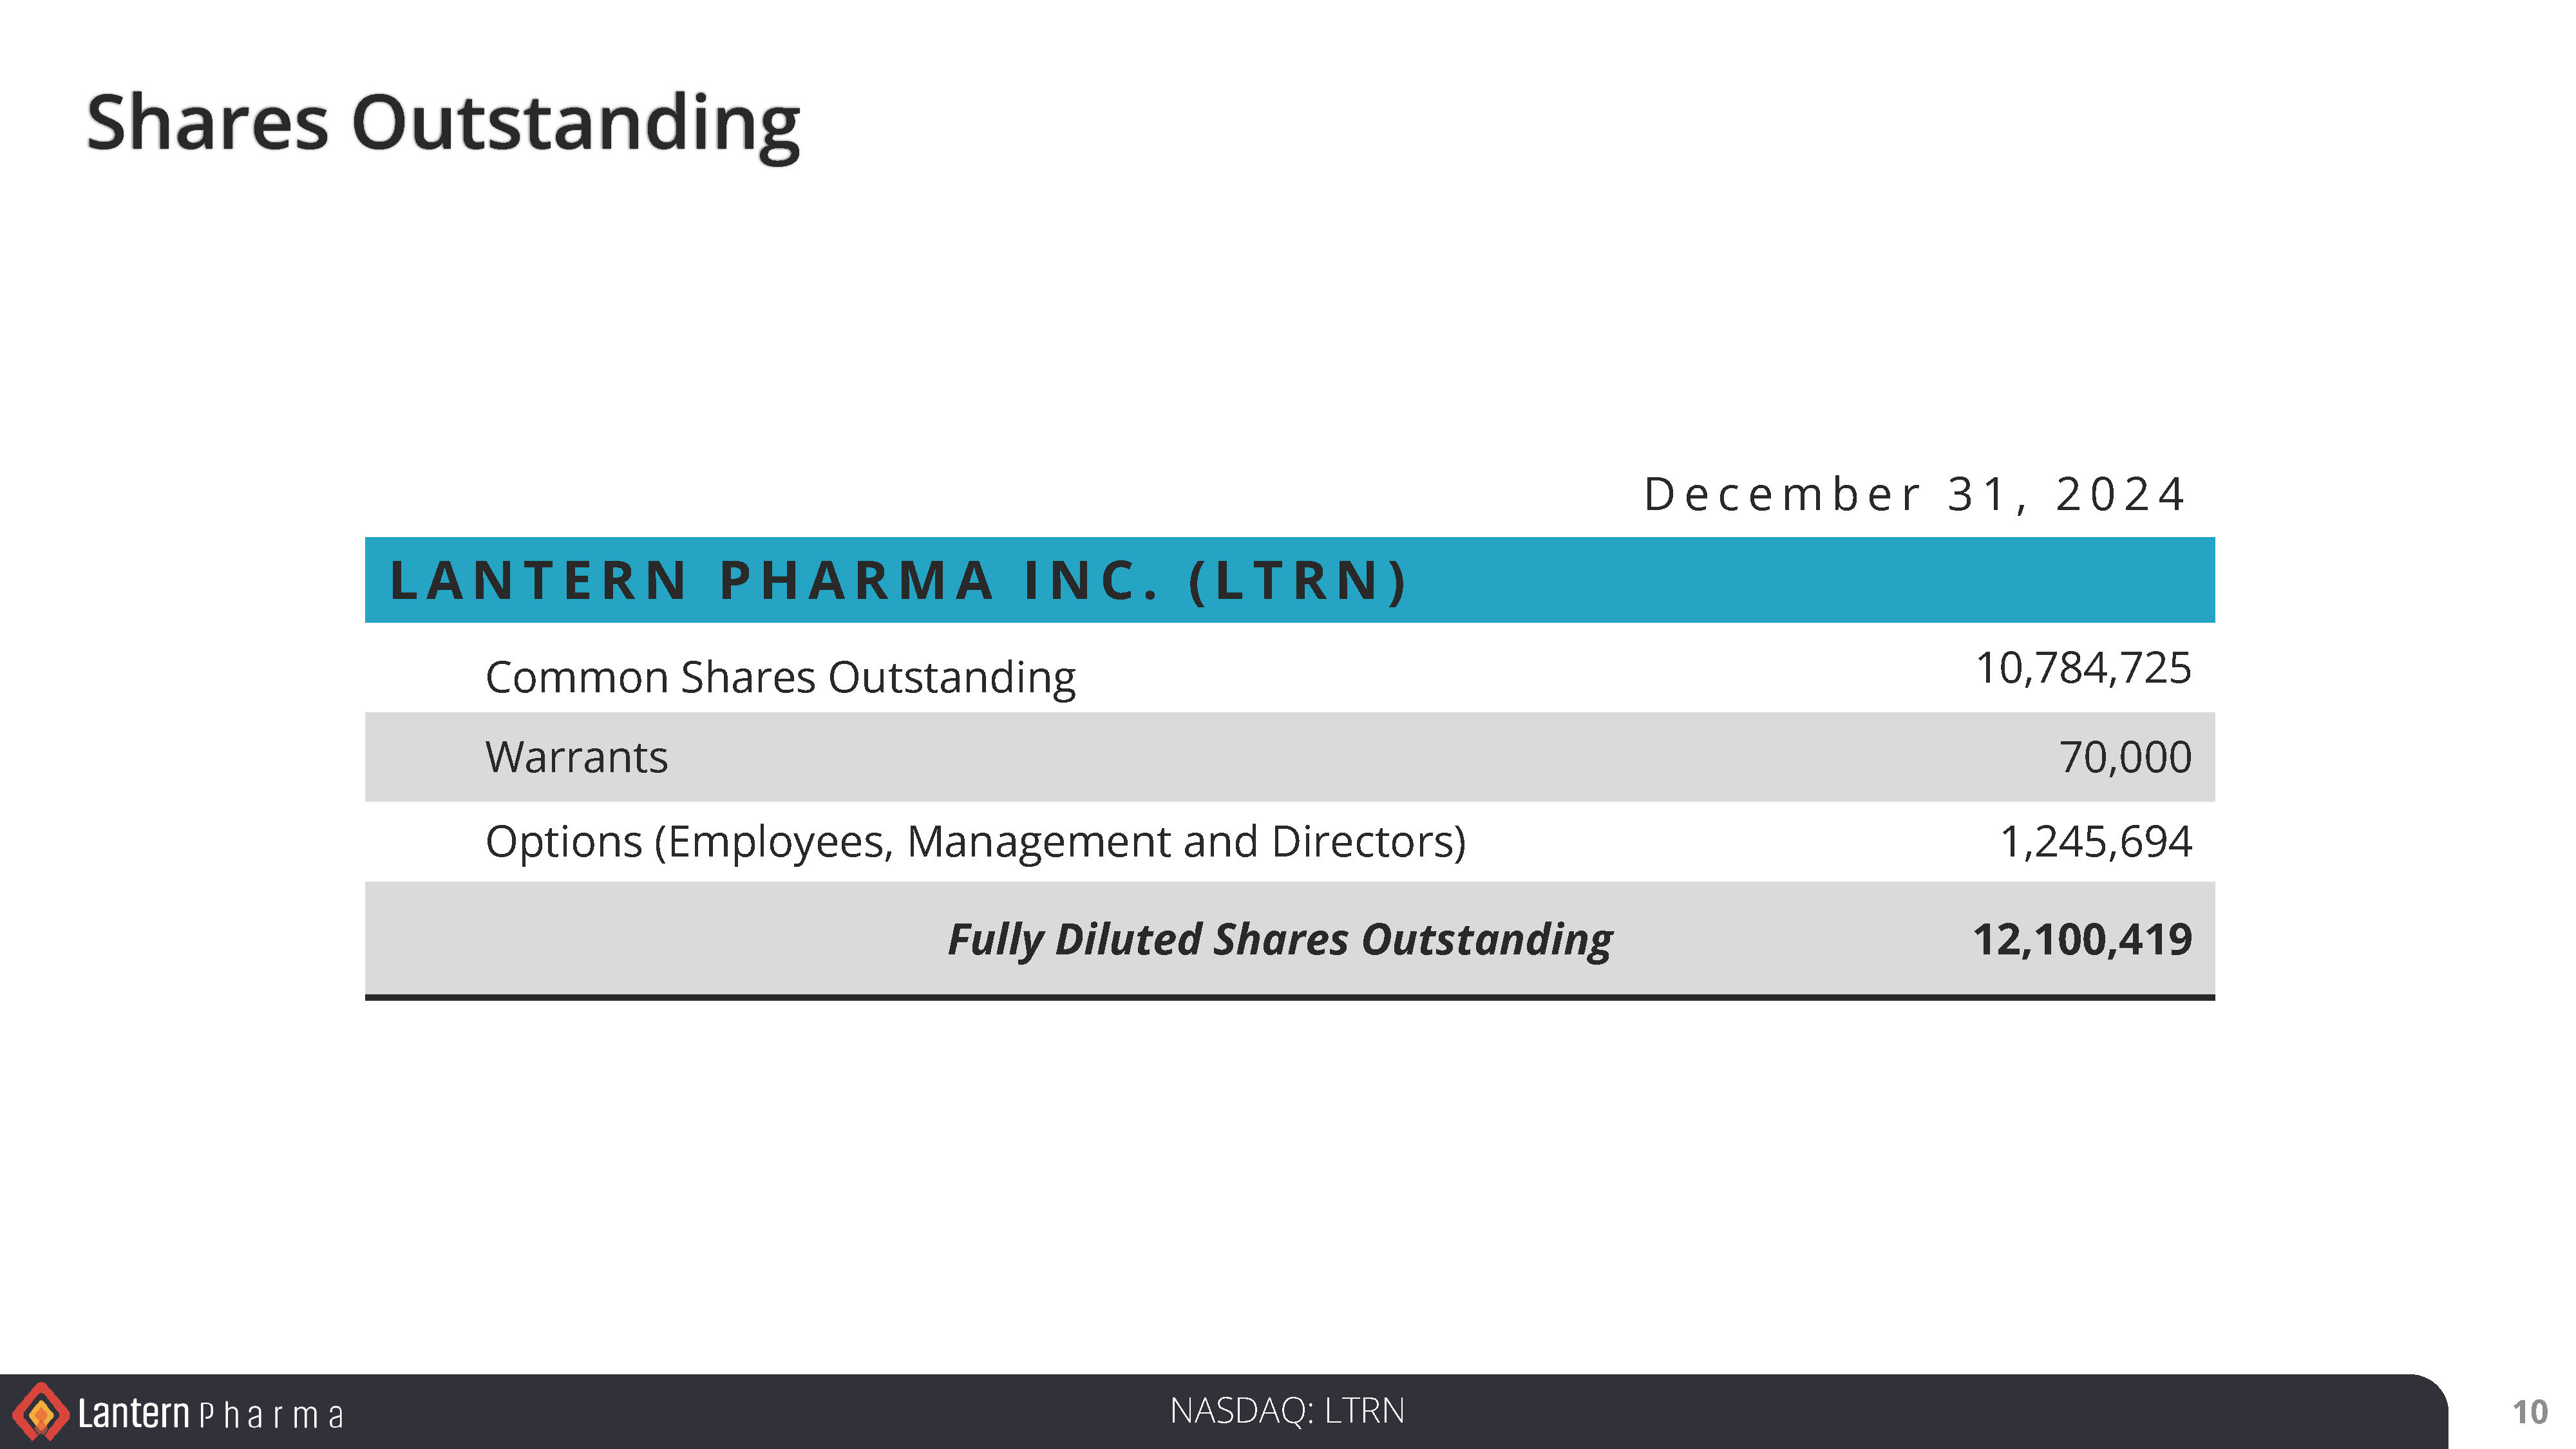The height and width of the screenshot is (1449, 2576).
Task: Click the dark footer bar background
Action: [x=1800, y=1412]
